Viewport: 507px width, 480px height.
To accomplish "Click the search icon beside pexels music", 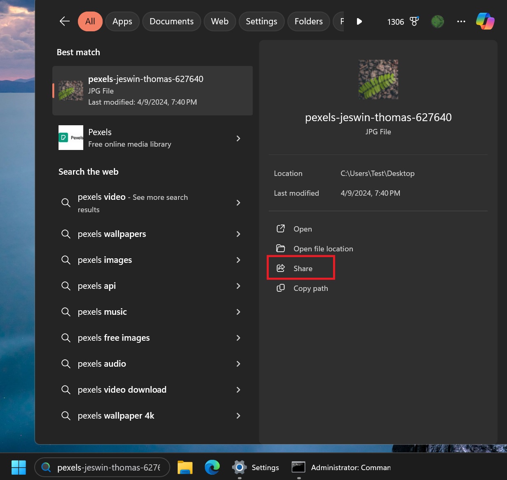I will click(66, 312).
